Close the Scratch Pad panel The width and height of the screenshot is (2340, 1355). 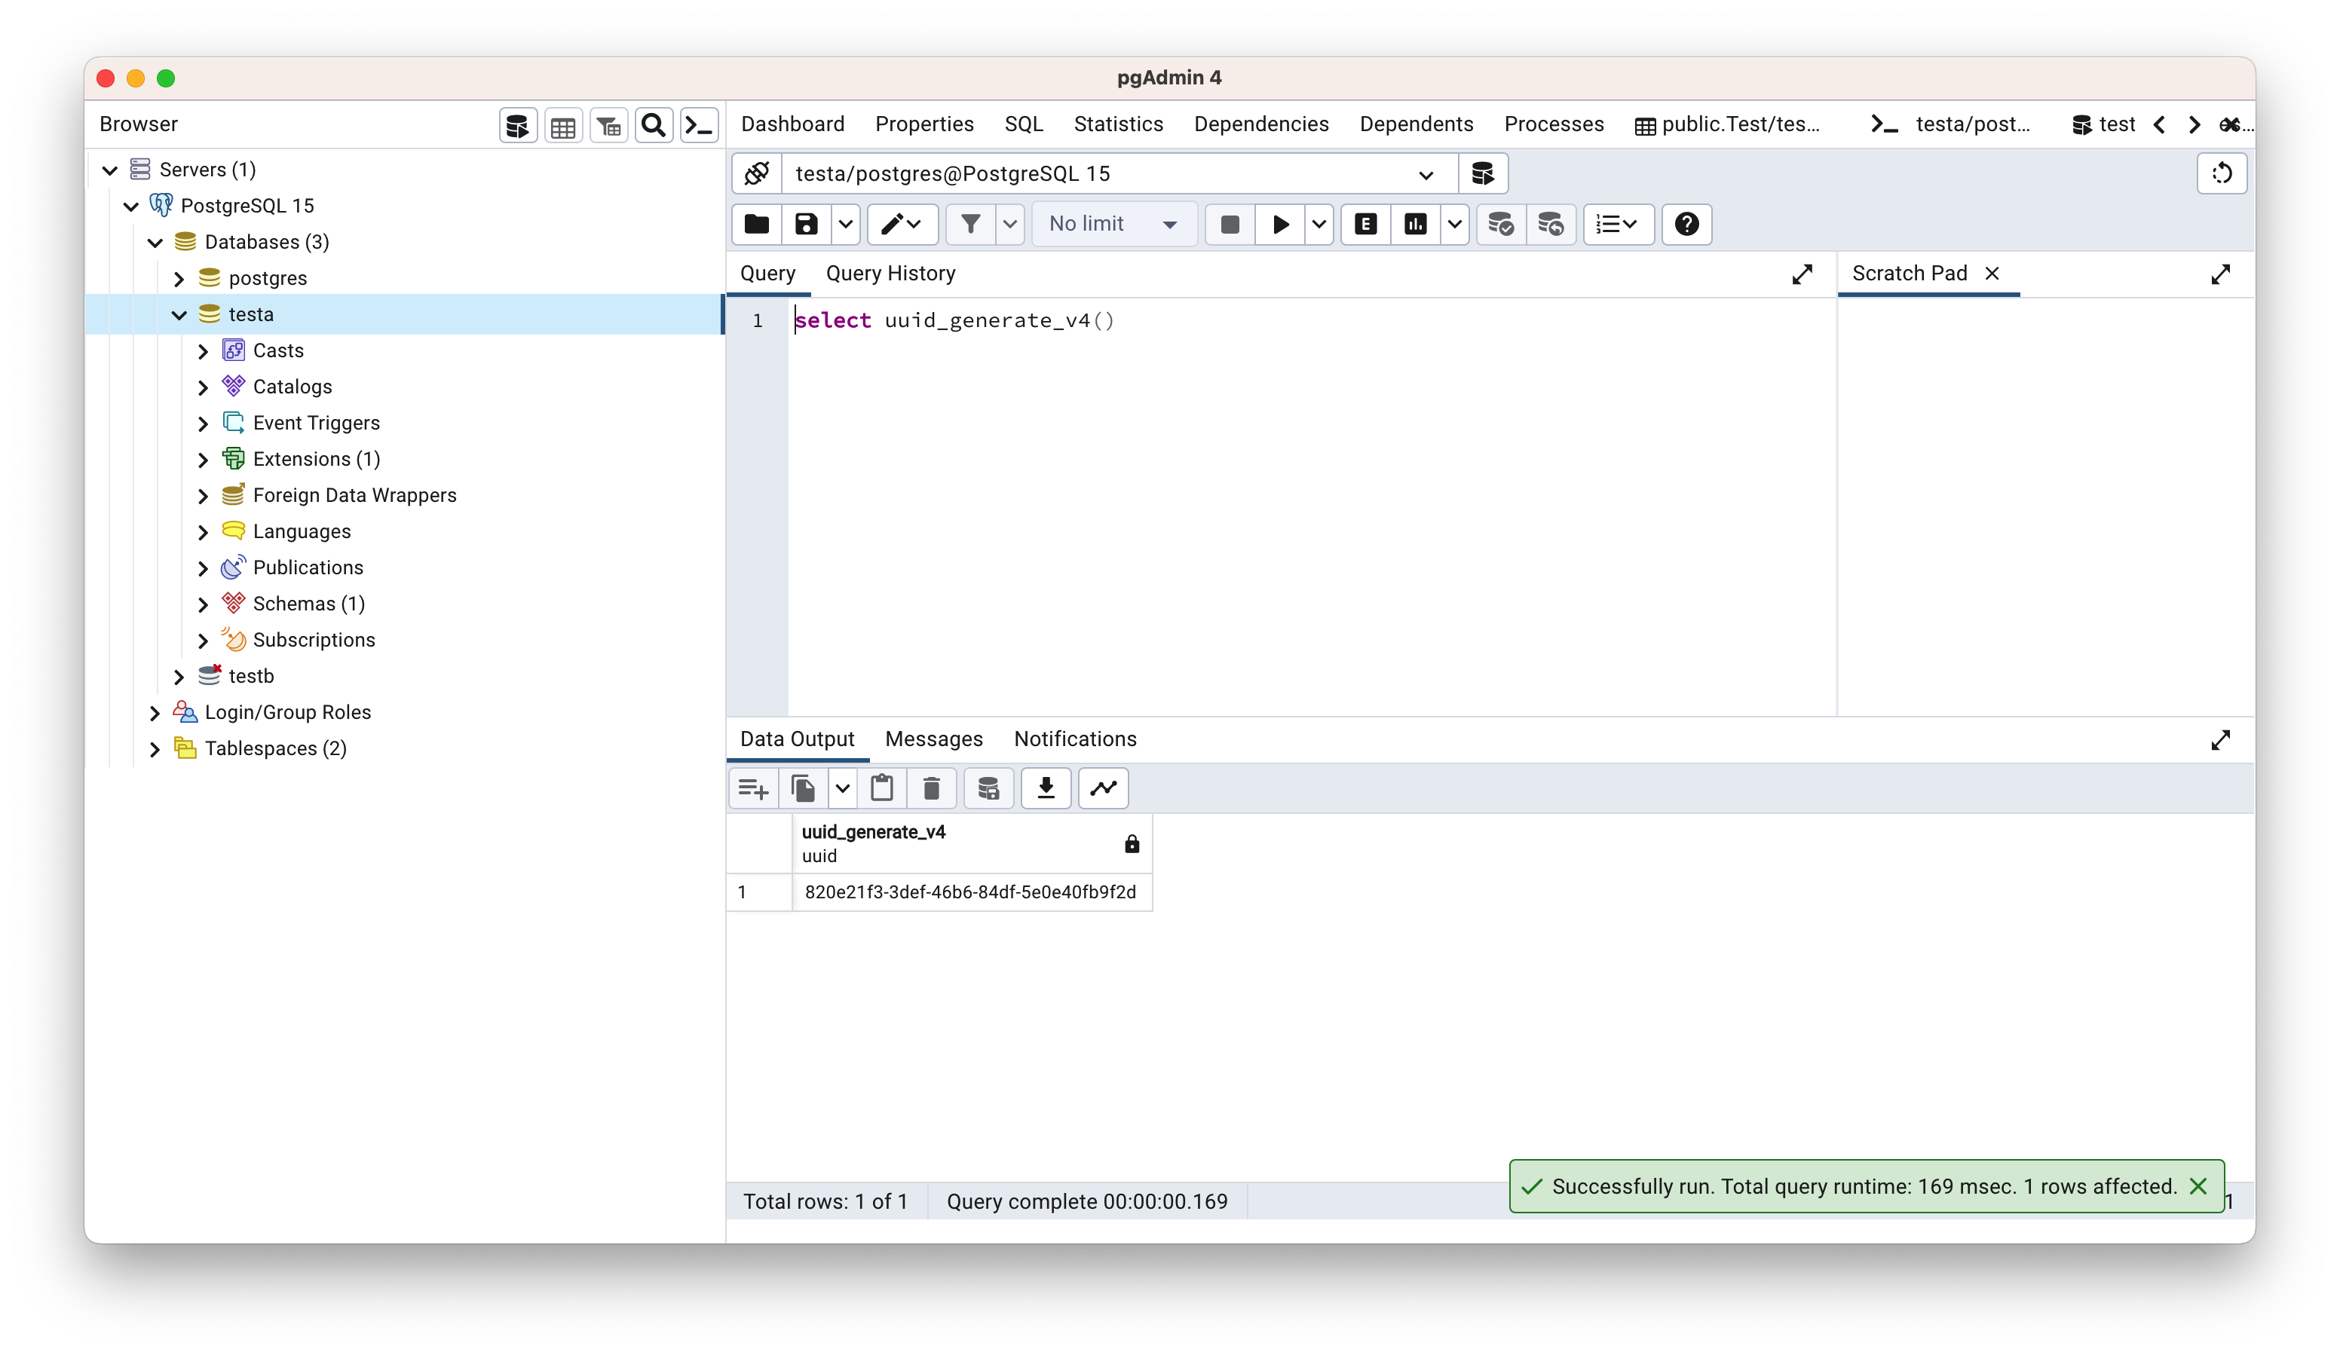pyautogui.click(x=1992, y=274)
